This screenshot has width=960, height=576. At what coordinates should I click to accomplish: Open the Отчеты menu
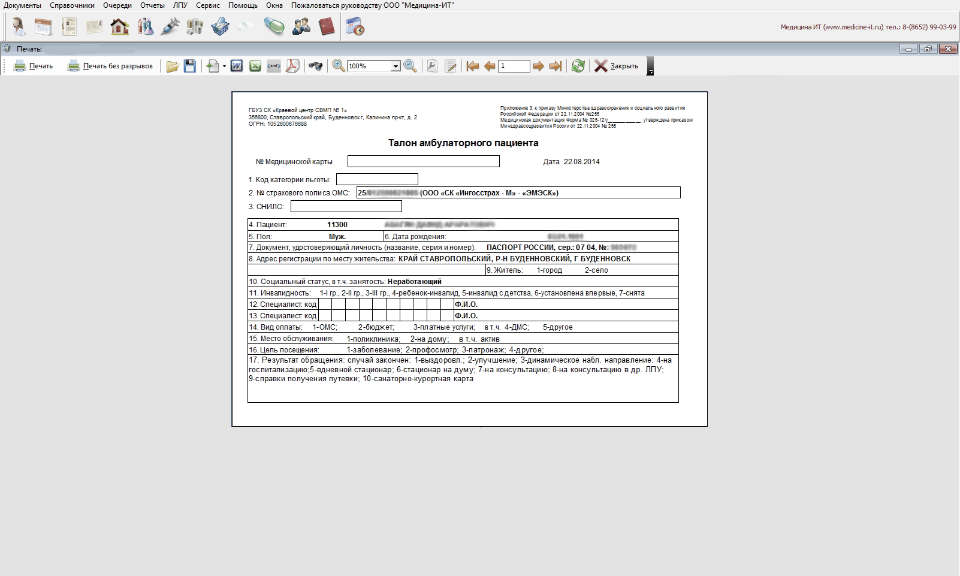152,5
